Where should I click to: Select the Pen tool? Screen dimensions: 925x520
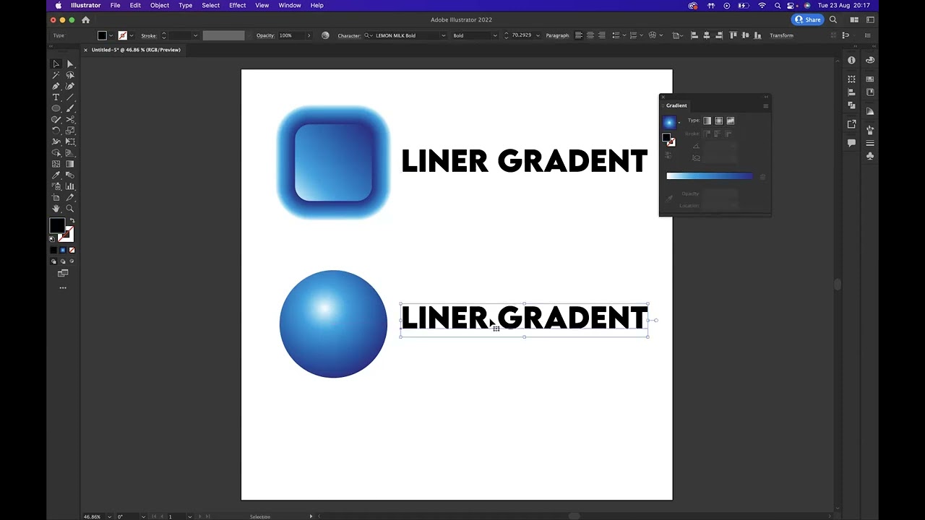coord(56,86)
